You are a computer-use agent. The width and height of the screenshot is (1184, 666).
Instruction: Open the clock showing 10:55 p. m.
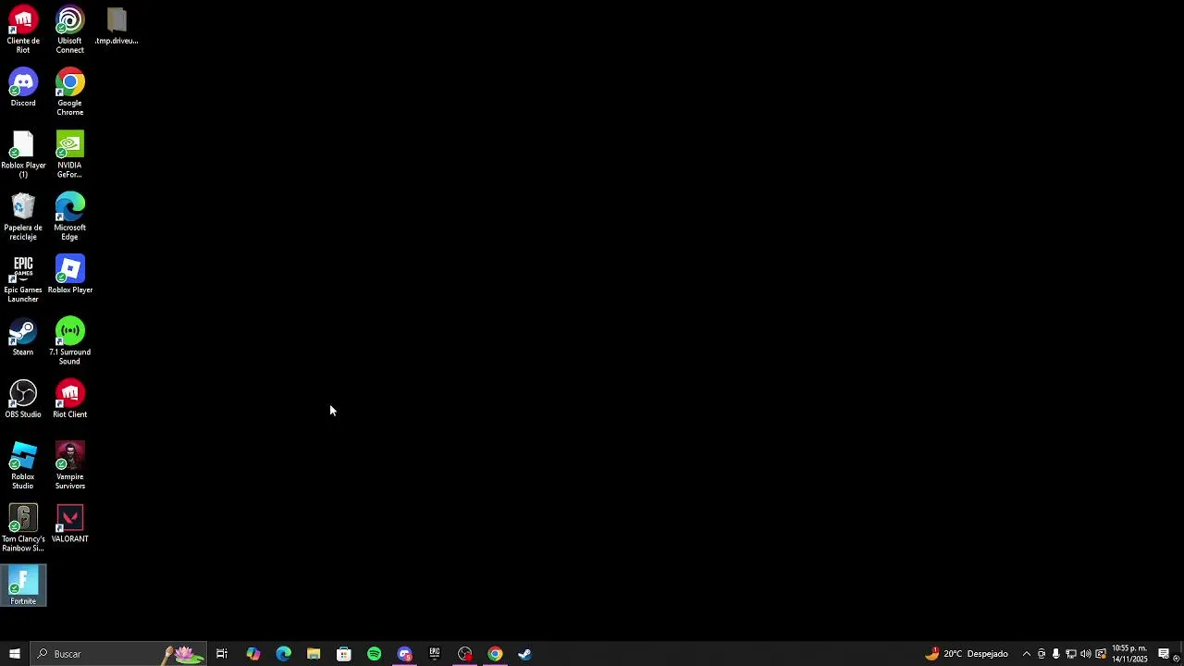1129,654
